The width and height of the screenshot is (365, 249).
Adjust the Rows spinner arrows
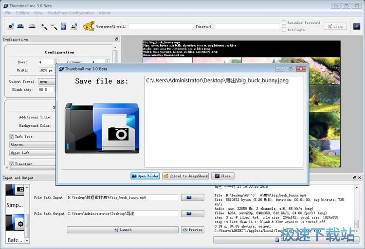(x=56, y=62)
